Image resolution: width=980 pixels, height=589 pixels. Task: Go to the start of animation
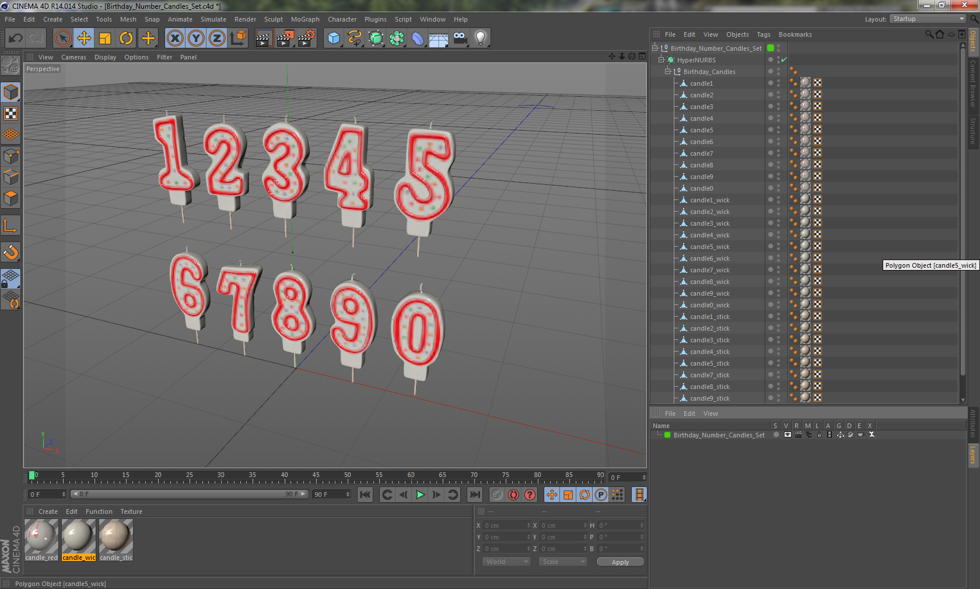click(x=365, y=495)
